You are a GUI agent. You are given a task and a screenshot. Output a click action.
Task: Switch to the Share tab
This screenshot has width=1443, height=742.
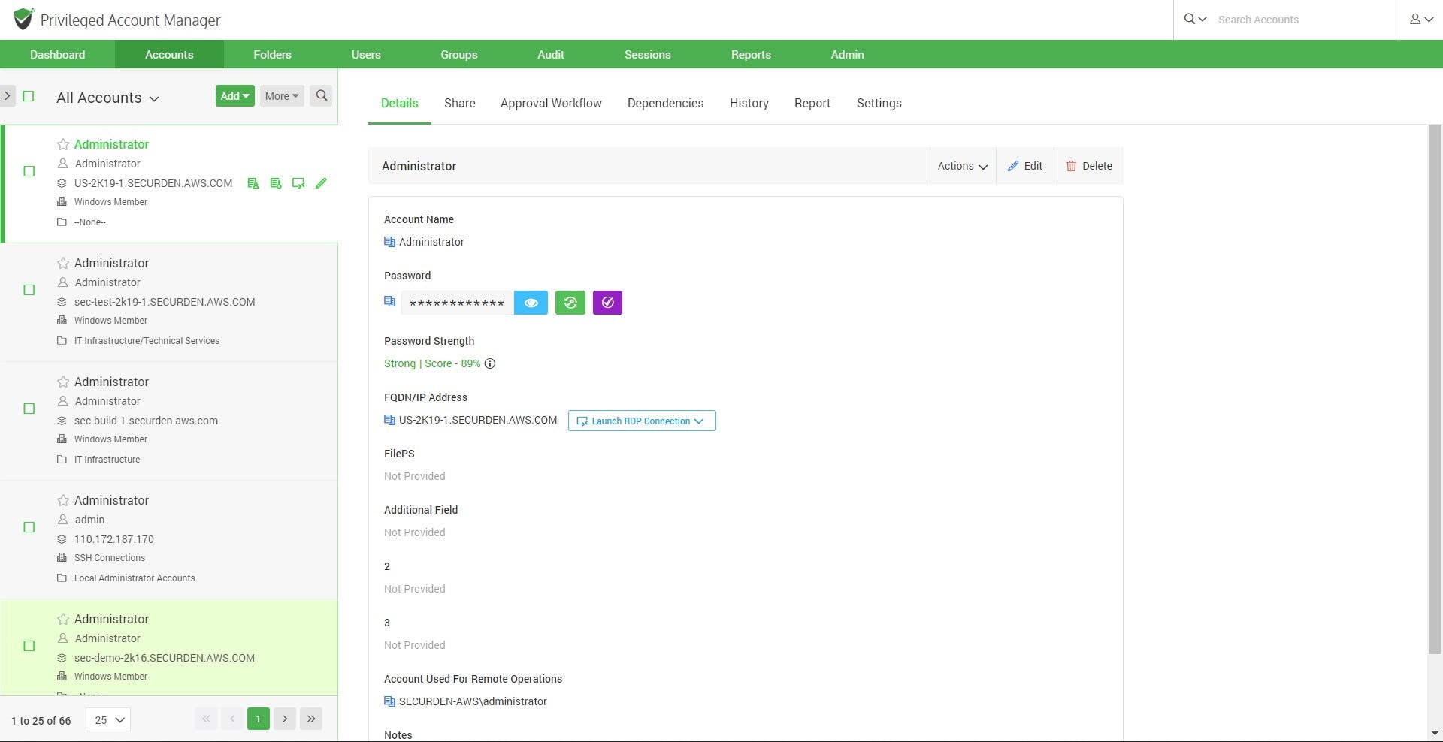click(x=460, y=103)
